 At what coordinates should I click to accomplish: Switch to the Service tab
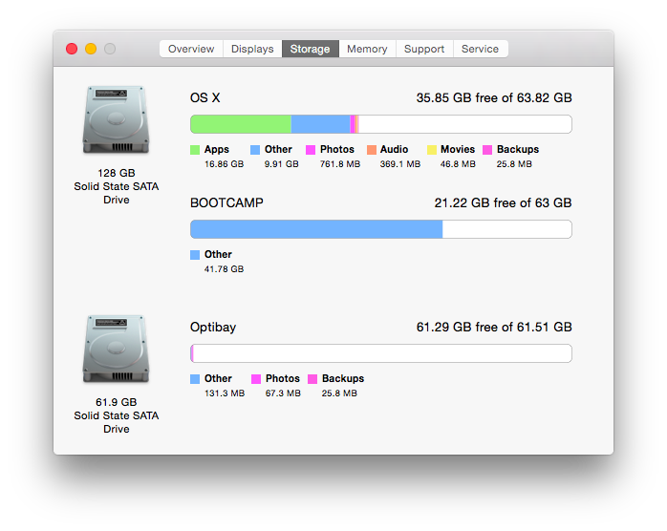(481, 49)
